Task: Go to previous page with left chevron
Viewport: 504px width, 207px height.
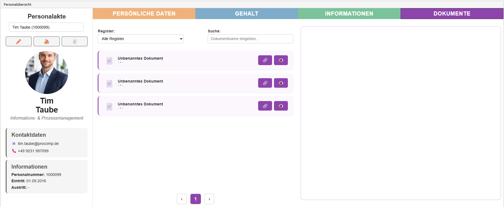Action: tap(182, 199)
